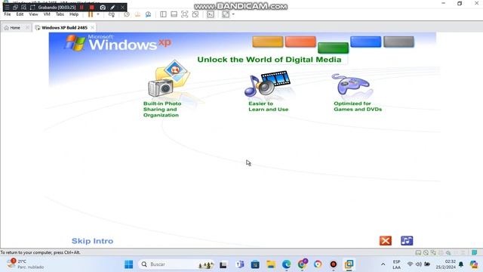The image size is (483, 272).
Task: Send Ctrl+Alt+Del to the virtual machine
Action: point(112,14)
